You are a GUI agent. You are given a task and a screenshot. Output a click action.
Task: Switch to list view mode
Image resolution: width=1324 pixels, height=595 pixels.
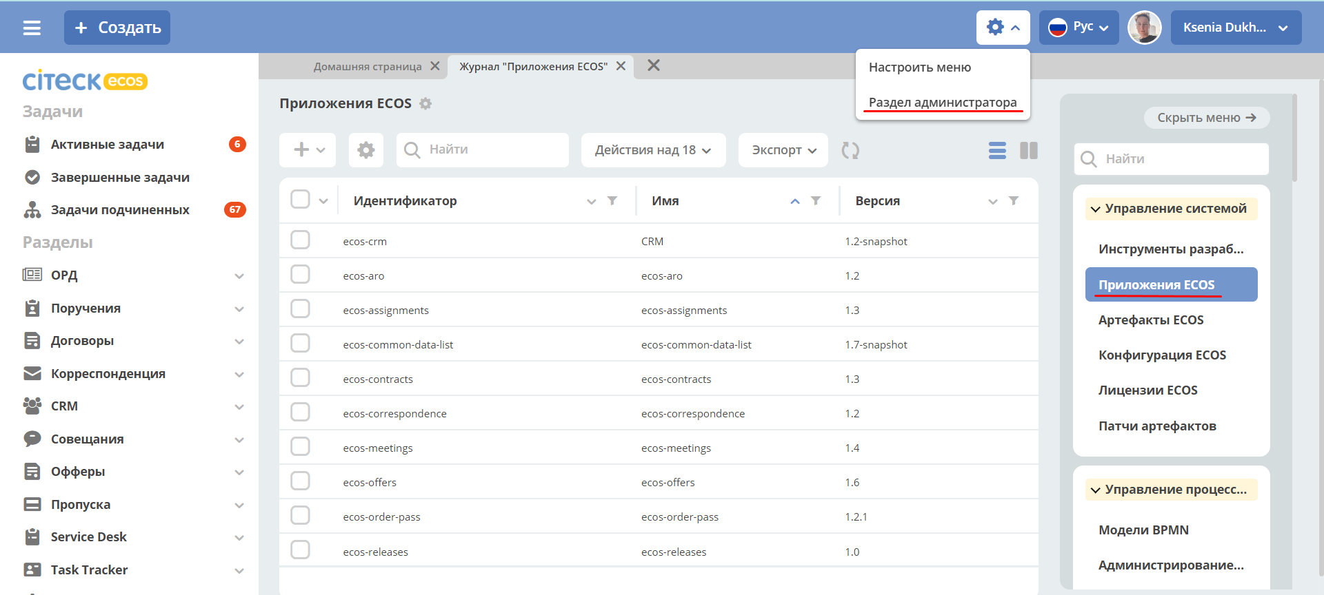pyautogui.click(x=997, y=150)
